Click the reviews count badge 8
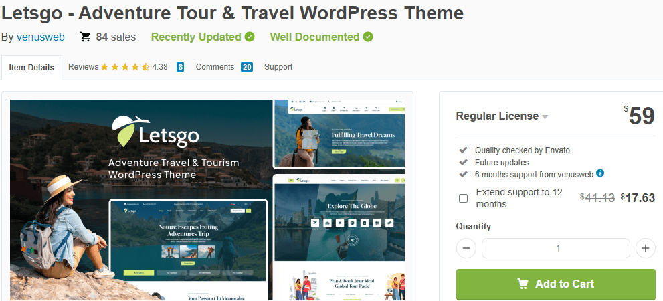The height and width of the screenshot is (301, 663). [180, 67]
